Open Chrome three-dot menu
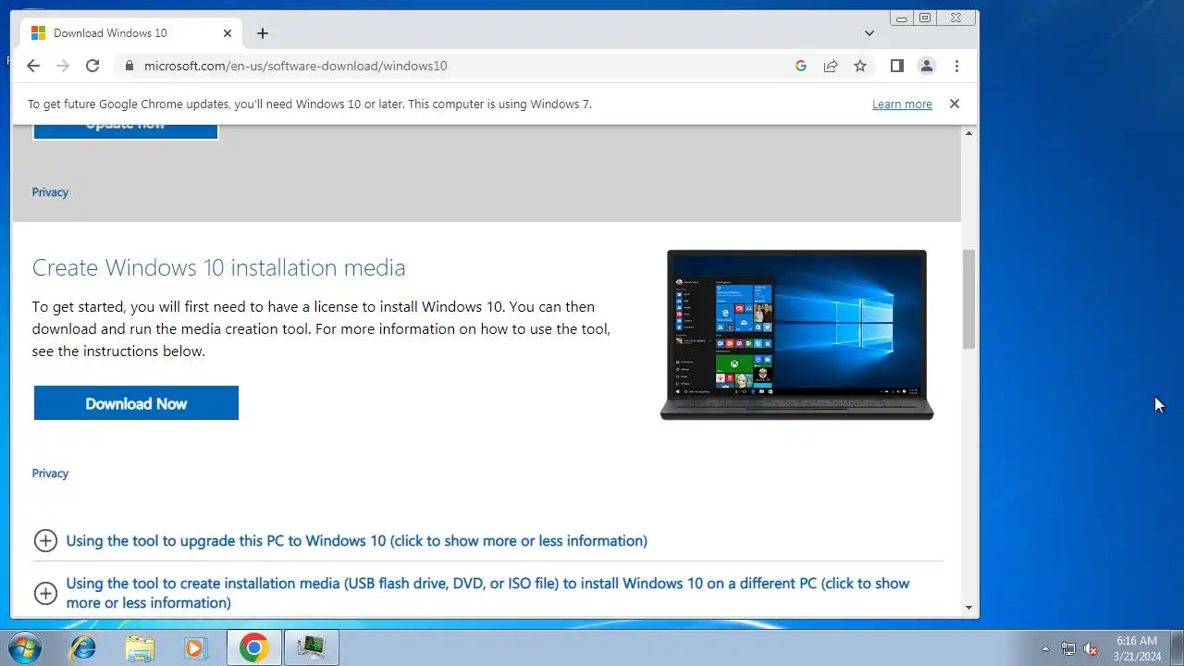This screenshot has width=1184, height=666. (956, 66)
